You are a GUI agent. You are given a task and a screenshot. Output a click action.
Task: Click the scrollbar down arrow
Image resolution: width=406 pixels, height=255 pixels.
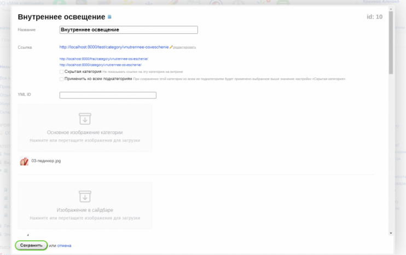point(390,234)
